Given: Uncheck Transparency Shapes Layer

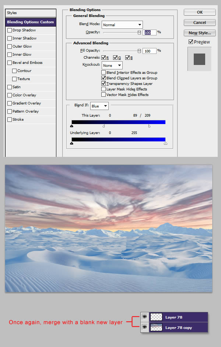Looking at the screenshot, I should tap(104, 83).
